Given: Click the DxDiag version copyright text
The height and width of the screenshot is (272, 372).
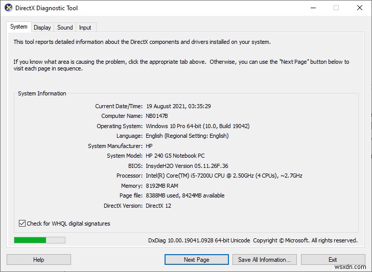Looking at the screenshot, I should 252,240.
